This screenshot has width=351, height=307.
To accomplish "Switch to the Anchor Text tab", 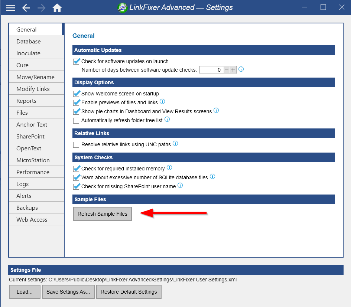I will [36, 124].
